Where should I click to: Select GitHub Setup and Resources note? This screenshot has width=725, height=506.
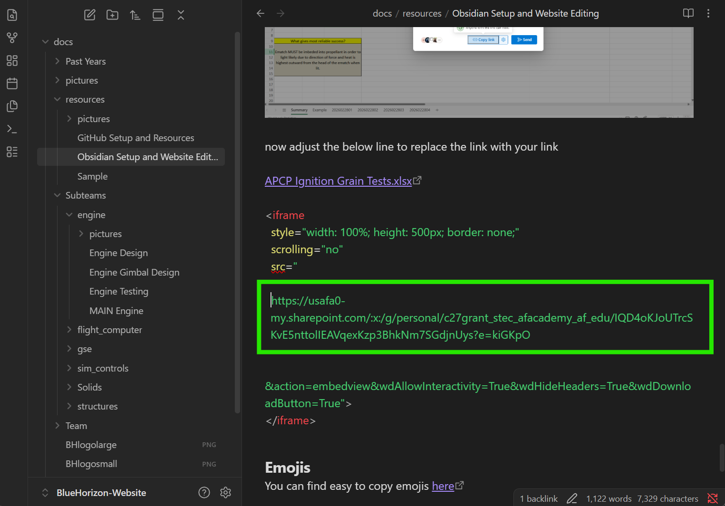pos(136,138)
